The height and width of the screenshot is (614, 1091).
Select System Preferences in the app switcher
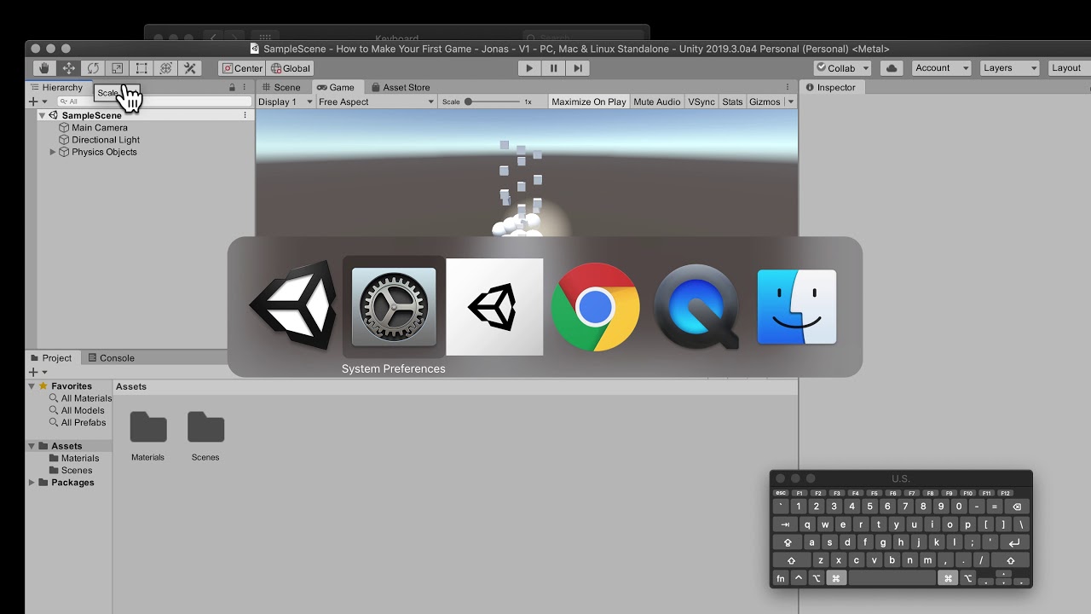[394, 307]
